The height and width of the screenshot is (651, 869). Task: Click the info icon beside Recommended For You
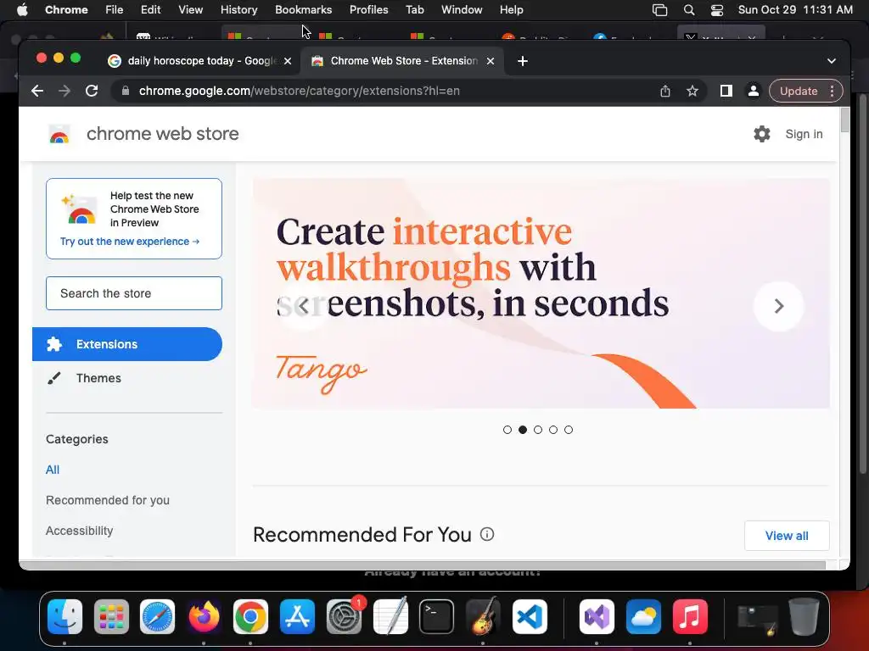point(486,534)
